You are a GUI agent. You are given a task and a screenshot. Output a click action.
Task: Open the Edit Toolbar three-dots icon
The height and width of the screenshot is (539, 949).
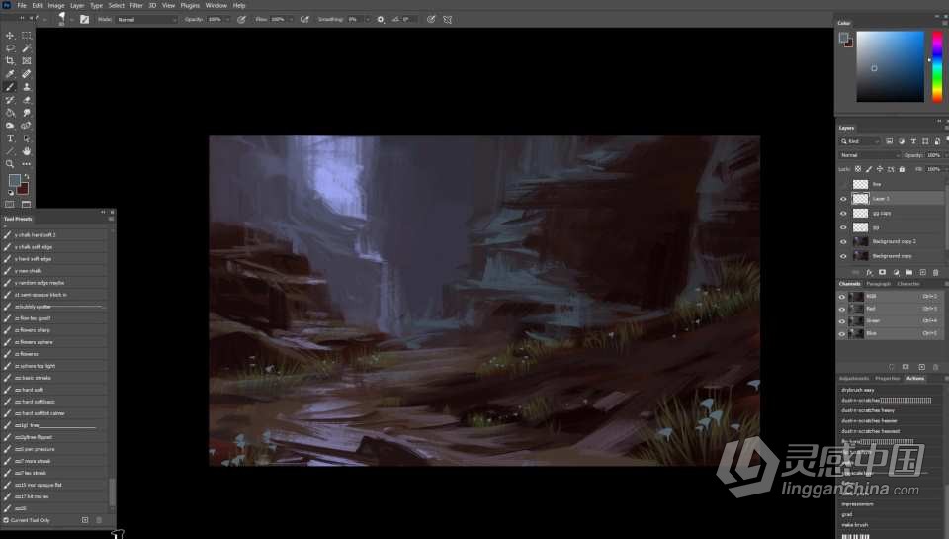tap(26, 164)
